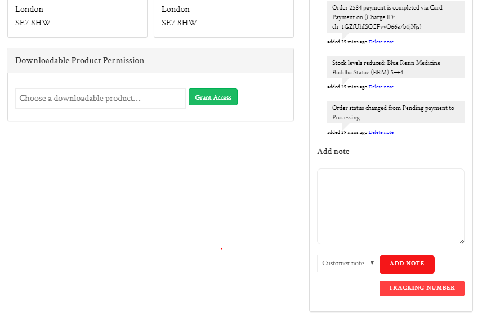Click the 'Add note' heading label
The width and height of the screenshot is (482, 316).
click(x=333, y=152)
